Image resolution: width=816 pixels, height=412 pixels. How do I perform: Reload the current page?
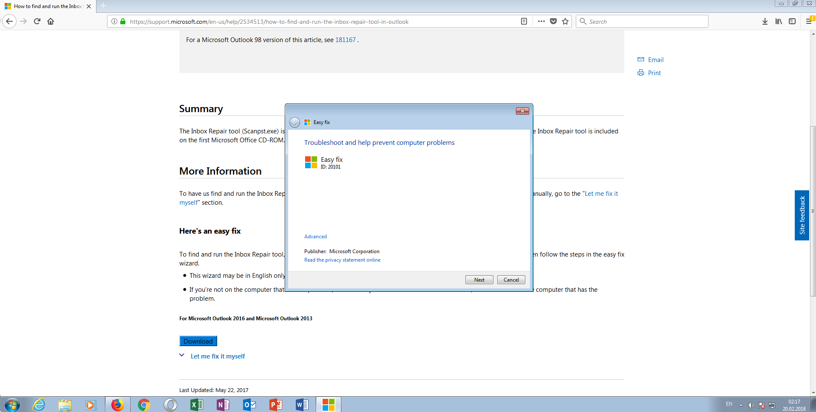point(37,21)
